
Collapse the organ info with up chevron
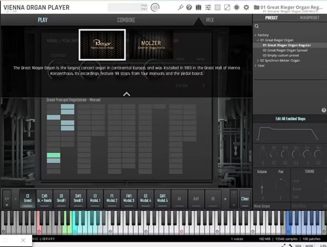[x=126, y=94]
